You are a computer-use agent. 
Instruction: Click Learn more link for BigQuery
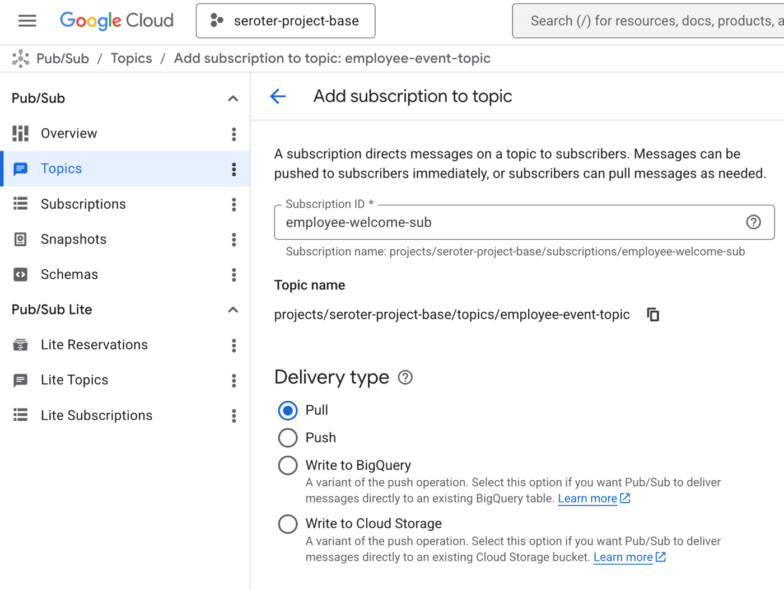coord(587,499)
